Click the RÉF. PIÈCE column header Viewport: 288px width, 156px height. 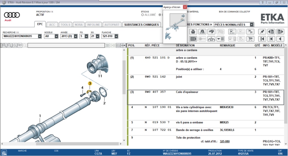click(x=152, y=45)
